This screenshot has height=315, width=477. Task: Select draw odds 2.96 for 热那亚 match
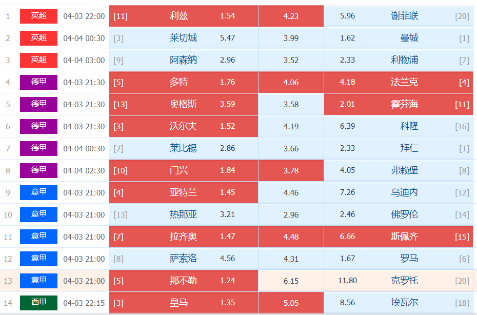point(291,214)
